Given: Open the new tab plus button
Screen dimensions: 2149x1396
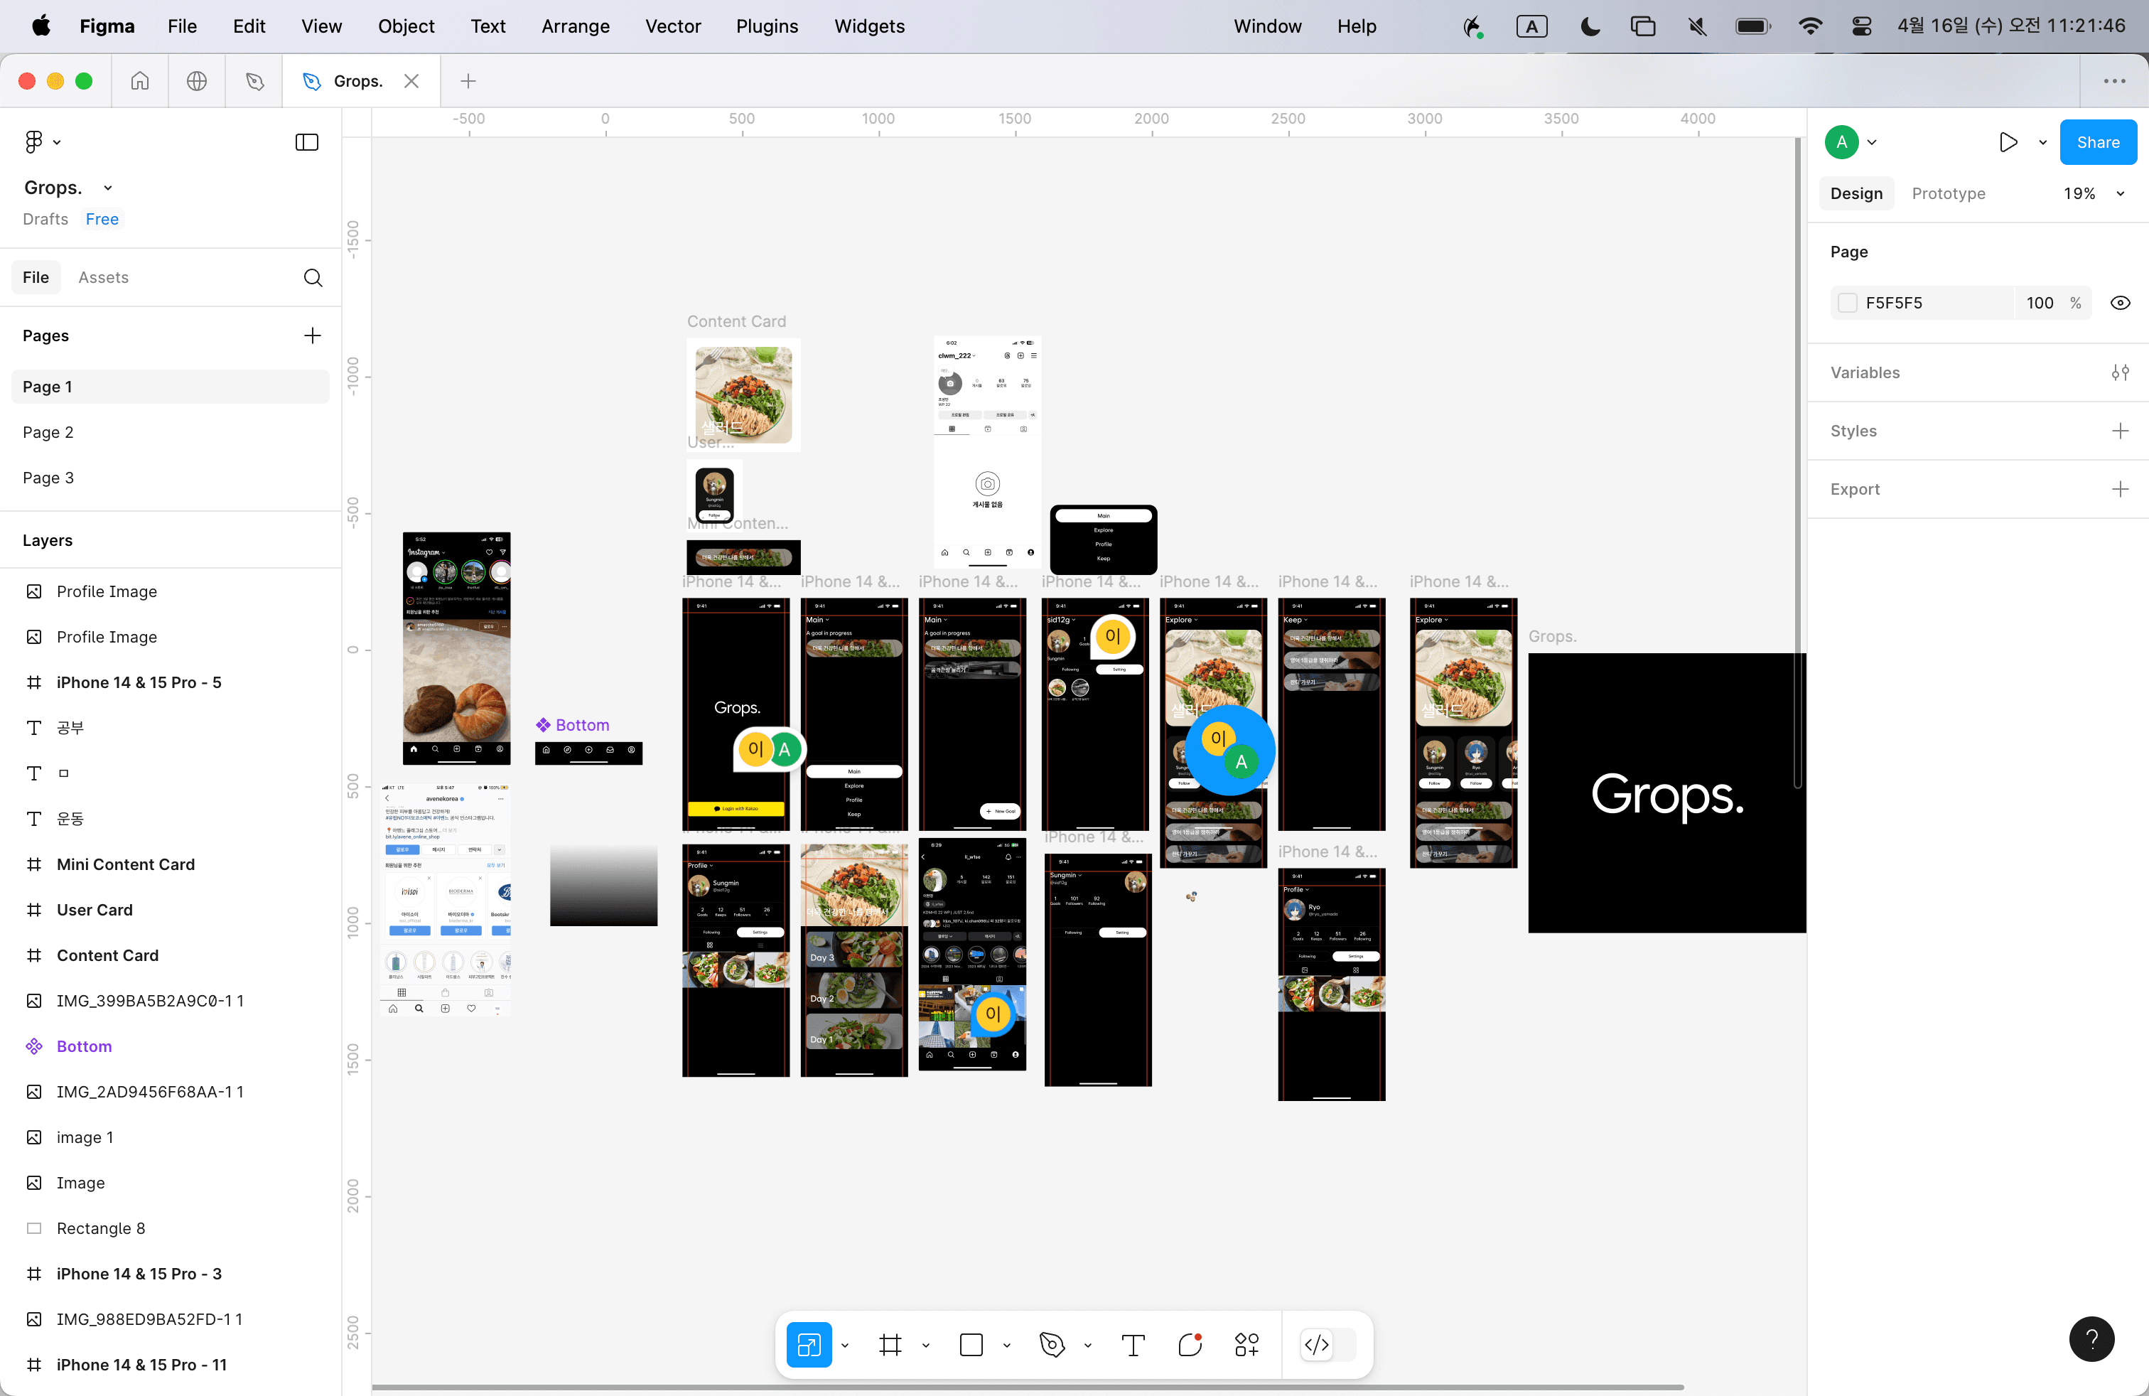Looking at the screenshot, I should (x=468, y=81).
